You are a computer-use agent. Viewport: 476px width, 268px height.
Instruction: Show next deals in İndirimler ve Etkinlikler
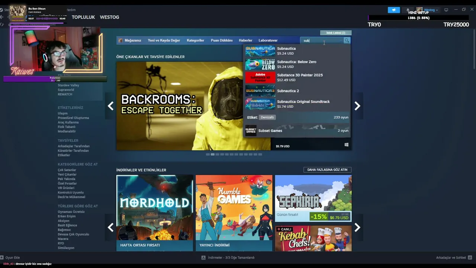(357, 227)
